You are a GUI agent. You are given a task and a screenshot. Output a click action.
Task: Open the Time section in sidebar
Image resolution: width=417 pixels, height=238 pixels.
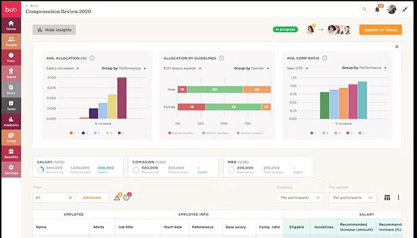11,57
